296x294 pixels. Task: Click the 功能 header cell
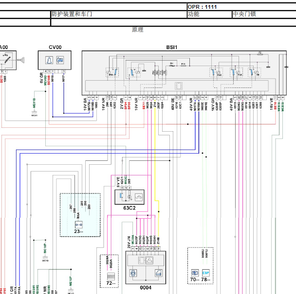tap(209, 14)
